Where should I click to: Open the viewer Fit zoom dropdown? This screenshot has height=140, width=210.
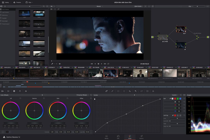pyautogui.click(x=53, y=6)
